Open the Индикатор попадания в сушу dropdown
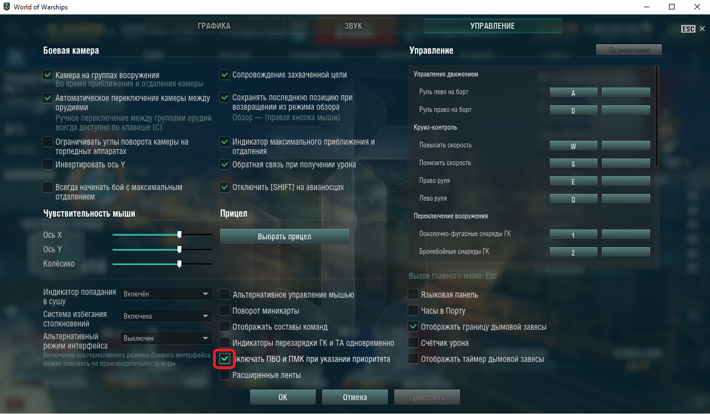The image size is (710, 414). [166, 294]
